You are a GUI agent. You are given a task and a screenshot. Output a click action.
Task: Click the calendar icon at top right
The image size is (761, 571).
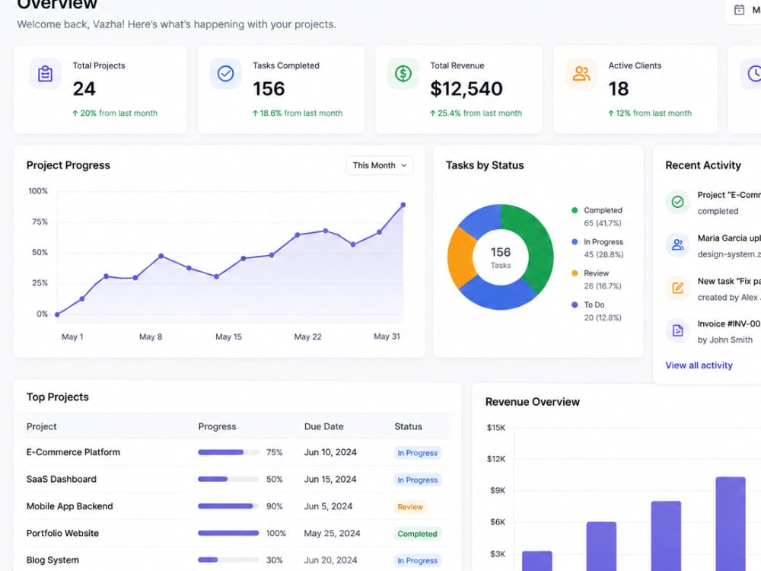pos(739,10)
